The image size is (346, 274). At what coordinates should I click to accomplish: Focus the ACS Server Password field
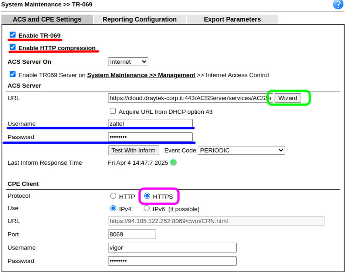(150, 137)
